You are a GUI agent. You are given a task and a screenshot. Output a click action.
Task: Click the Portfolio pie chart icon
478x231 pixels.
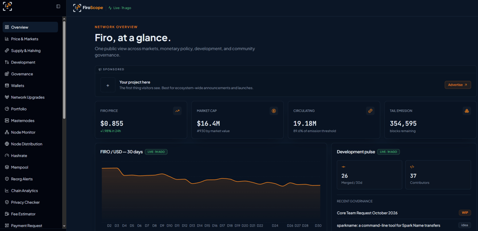point(6,109)
